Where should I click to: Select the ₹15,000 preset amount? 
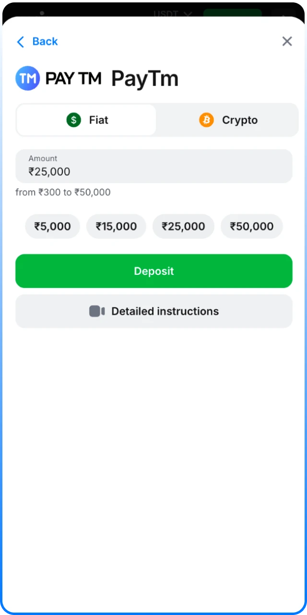point(116,226)
